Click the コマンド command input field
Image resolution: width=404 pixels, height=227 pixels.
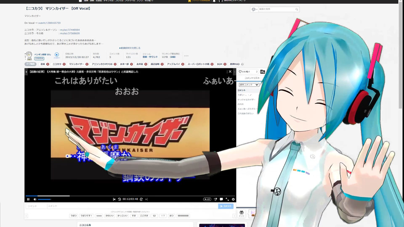36,206
